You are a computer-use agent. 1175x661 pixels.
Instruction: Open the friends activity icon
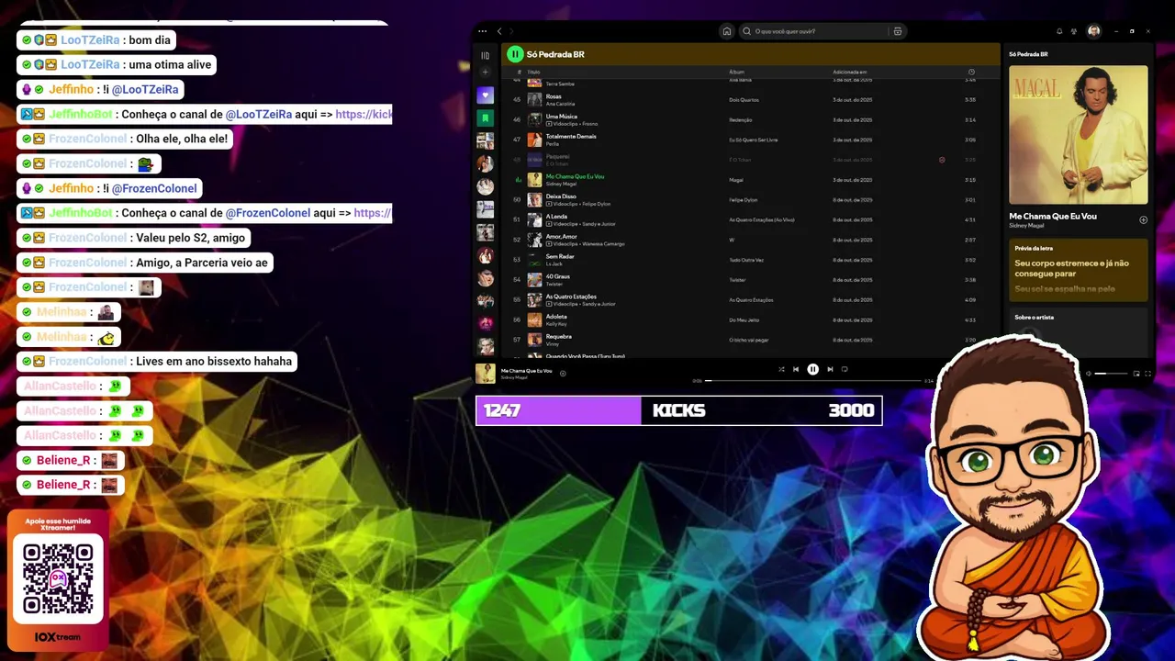(1074, 31)
